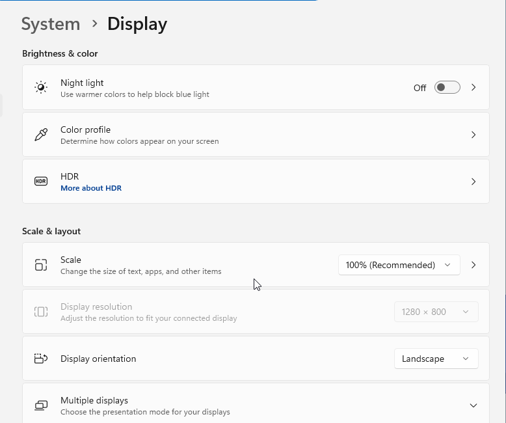This screenshot has height=423, width=506.
Task: Click 'Change the size of text, apps' description
Action: pyautogui.click(x=141, y=271)
